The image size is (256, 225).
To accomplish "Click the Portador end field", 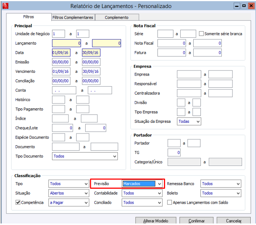I will (194, 143).
